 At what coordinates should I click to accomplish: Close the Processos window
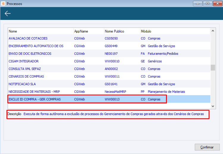pos(217,4)
